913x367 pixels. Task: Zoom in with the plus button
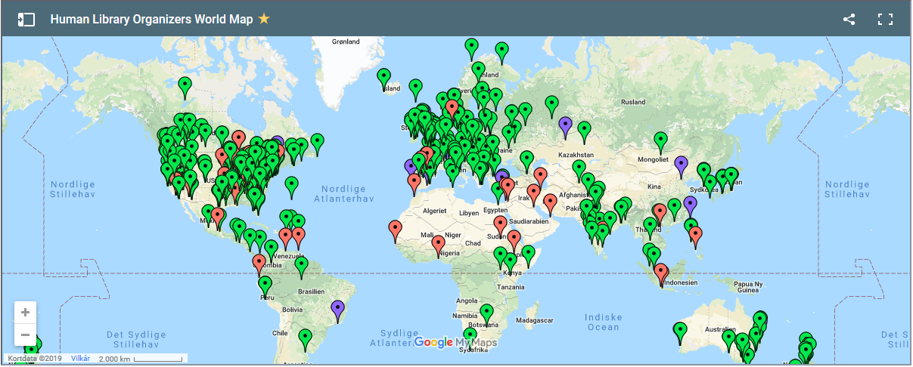click(x=26, y=312)
